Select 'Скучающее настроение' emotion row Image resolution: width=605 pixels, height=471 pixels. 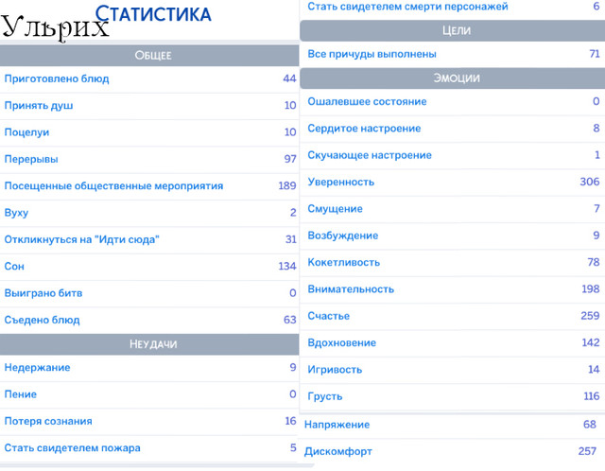(x=452, y=155)
